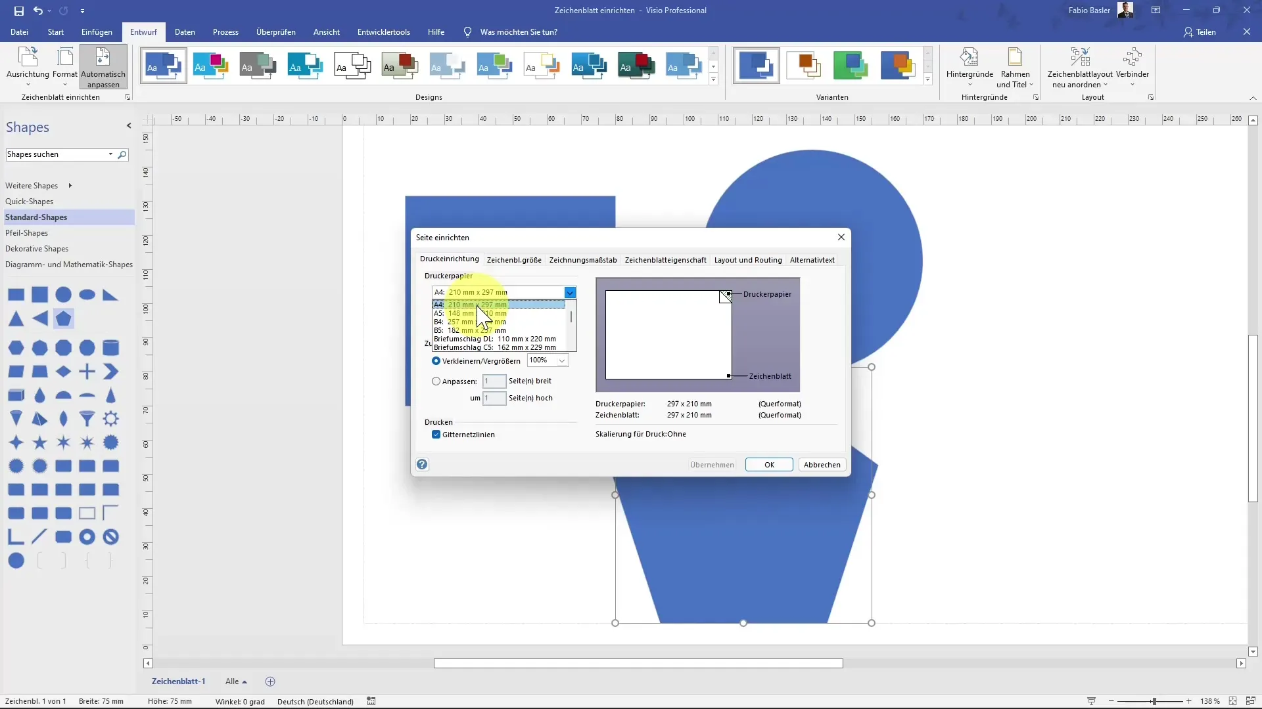Open the Verbinder connector options

coord(1132,67)
